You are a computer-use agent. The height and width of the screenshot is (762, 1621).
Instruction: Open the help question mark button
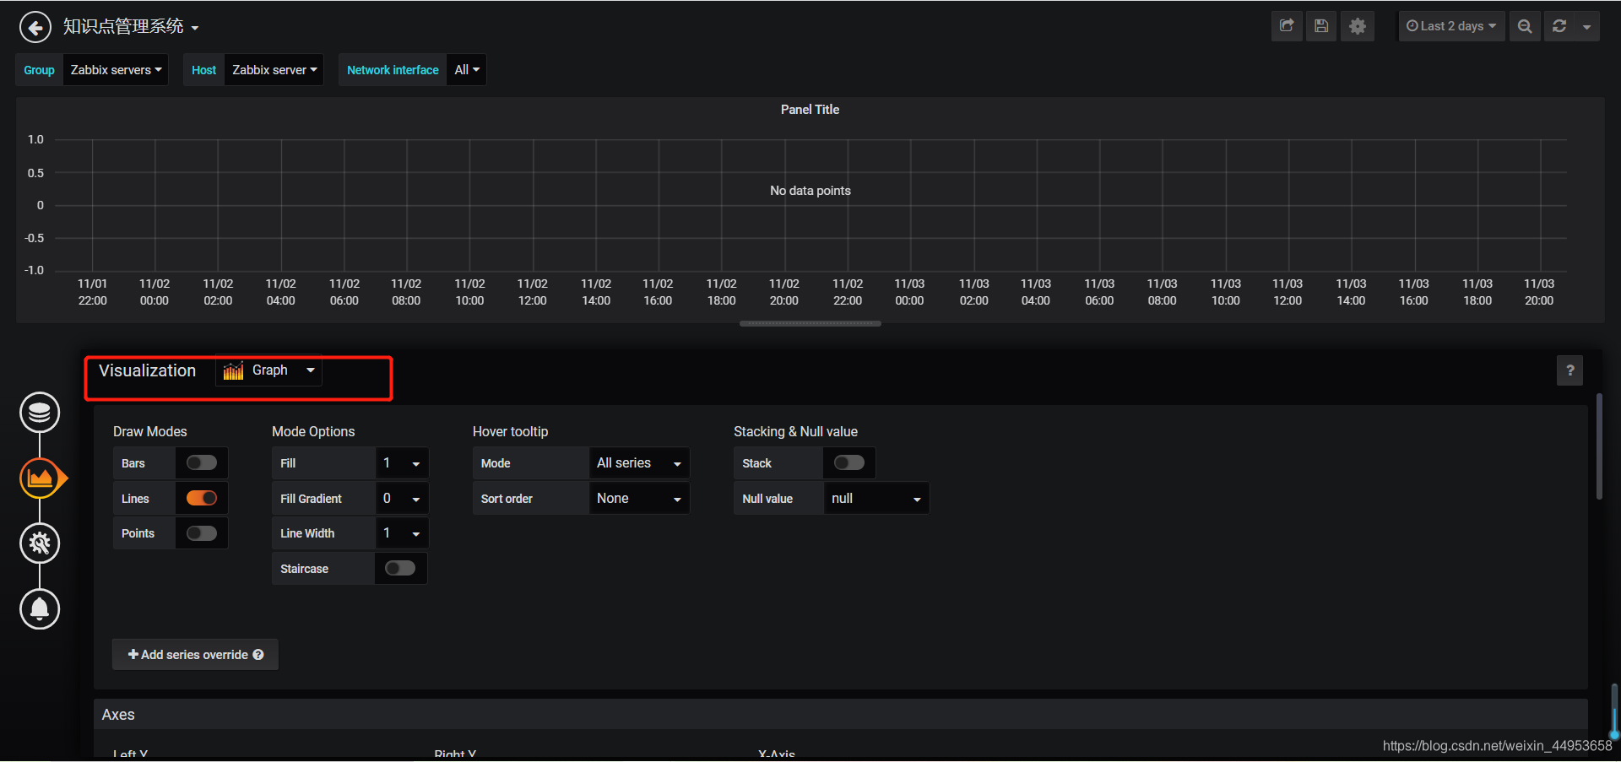pos(1570,370)
